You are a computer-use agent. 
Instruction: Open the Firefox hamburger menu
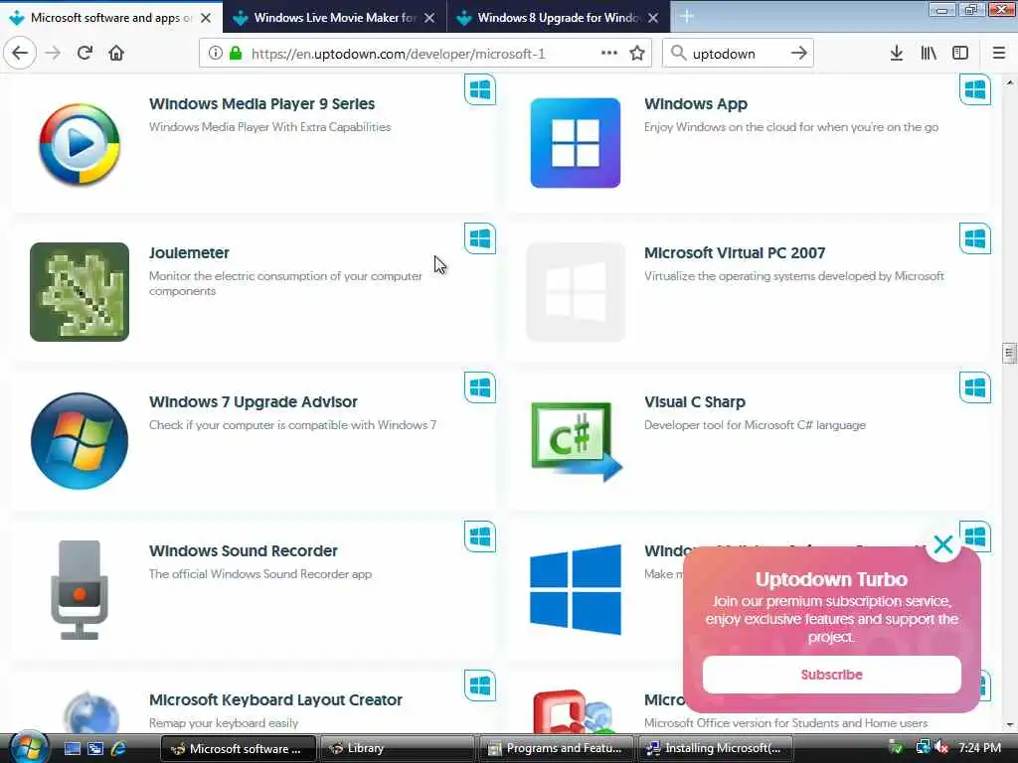(998, 54)
